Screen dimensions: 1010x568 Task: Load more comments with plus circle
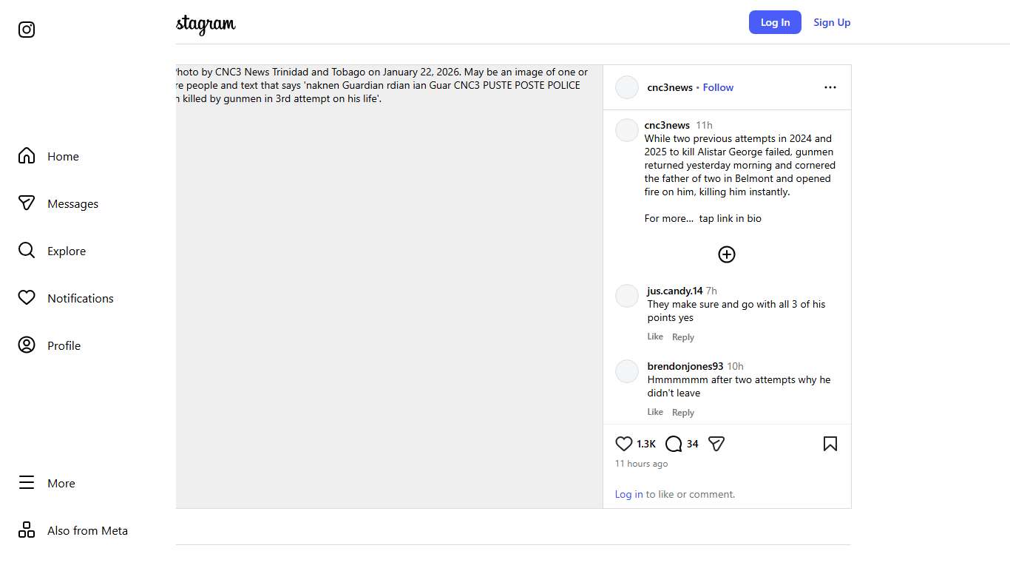click(727, 254)
